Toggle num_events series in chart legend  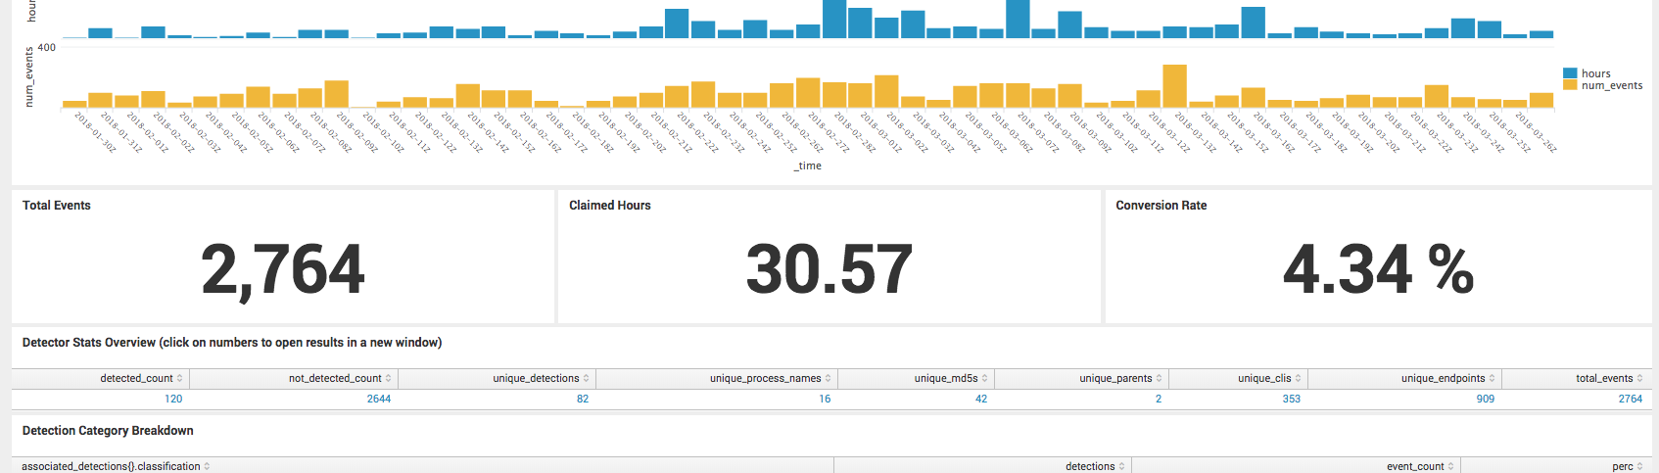point(1611,86)
